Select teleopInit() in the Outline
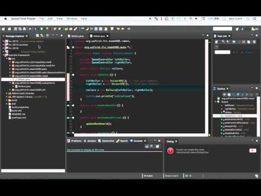This screenshot has width=261, height=196. point(231,126)
